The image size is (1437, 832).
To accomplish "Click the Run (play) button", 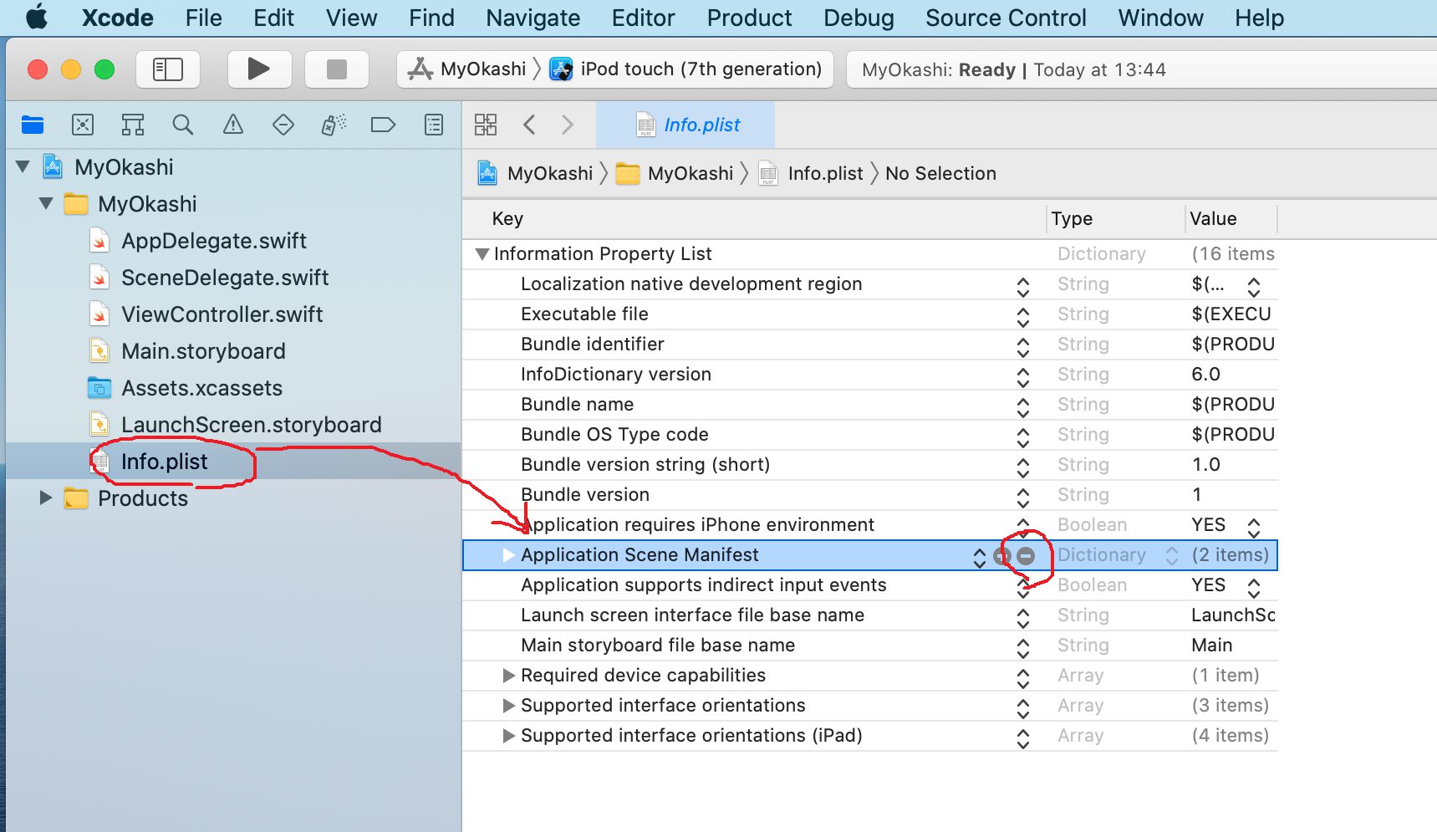I will click(x=259, y=69).
